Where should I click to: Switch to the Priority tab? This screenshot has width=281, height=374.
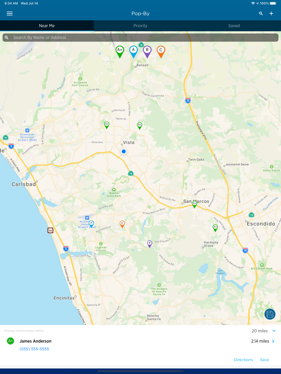click(140, 26)
